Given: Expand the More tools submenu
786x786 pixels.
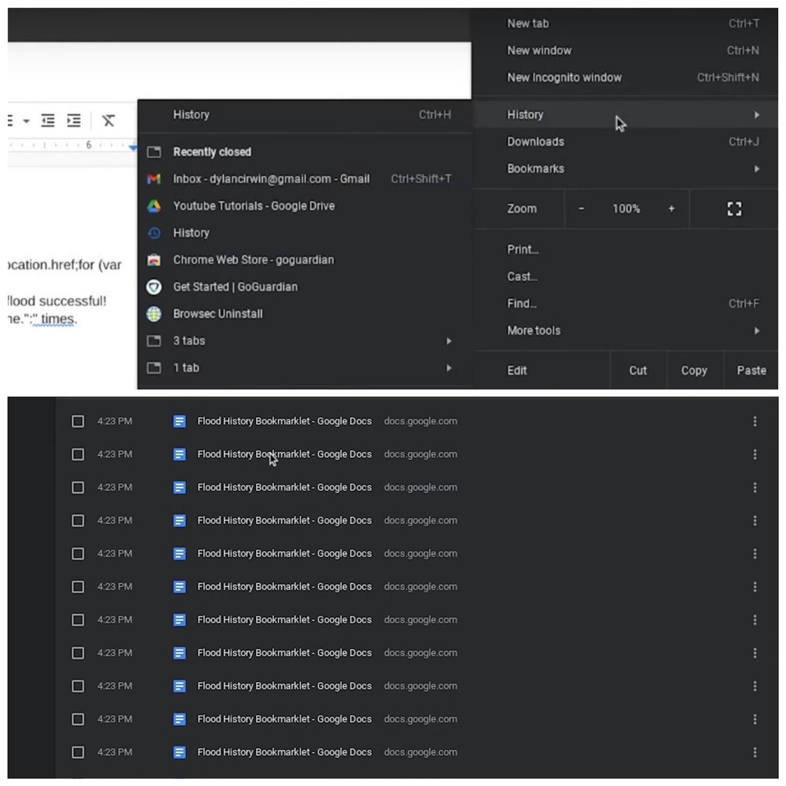Looking at the screenshot, I should click(x=625, y=331).
